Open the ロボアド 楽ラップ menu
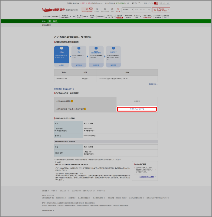This screenshot has height=217, width=212. (110, 16)
